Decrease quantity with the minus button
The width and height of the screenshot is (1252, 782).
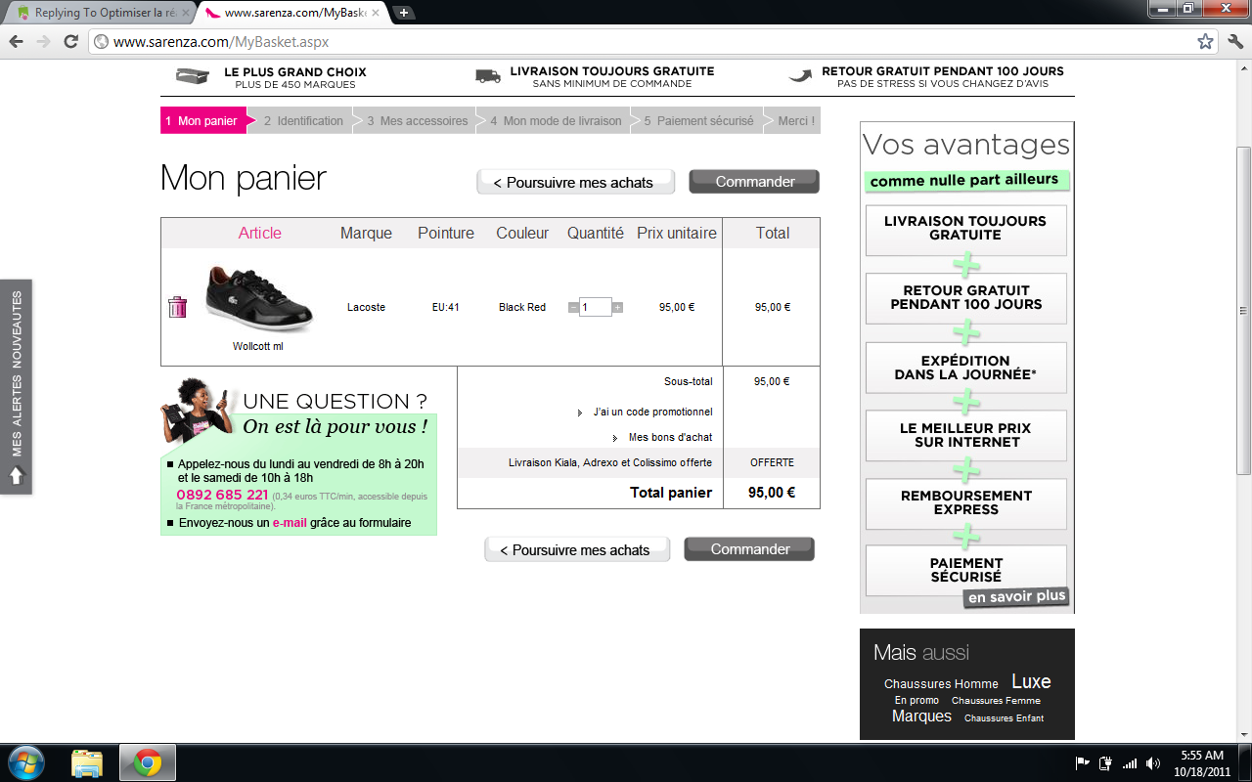(x=573, y=307)
